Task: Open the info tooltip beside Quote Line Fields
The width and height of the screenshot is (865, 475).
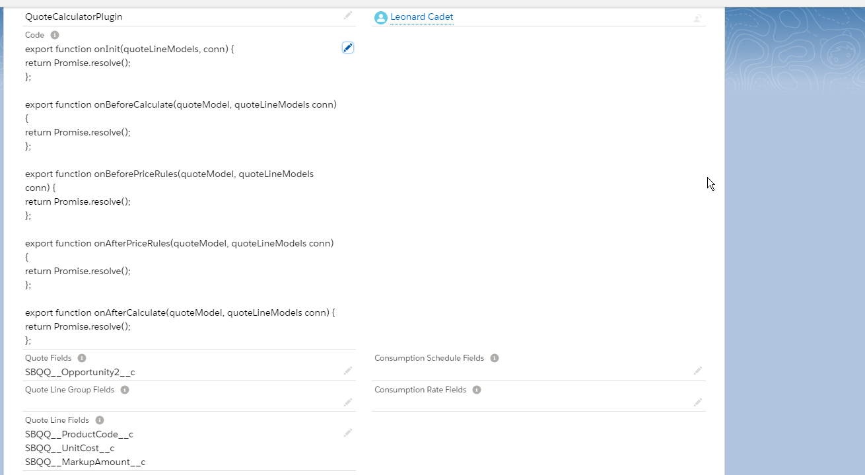Action: [99, 420]
